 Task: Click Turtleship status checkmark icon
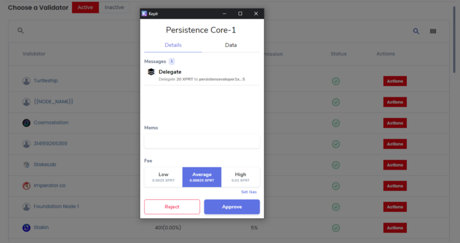click(x=336, y=81)
